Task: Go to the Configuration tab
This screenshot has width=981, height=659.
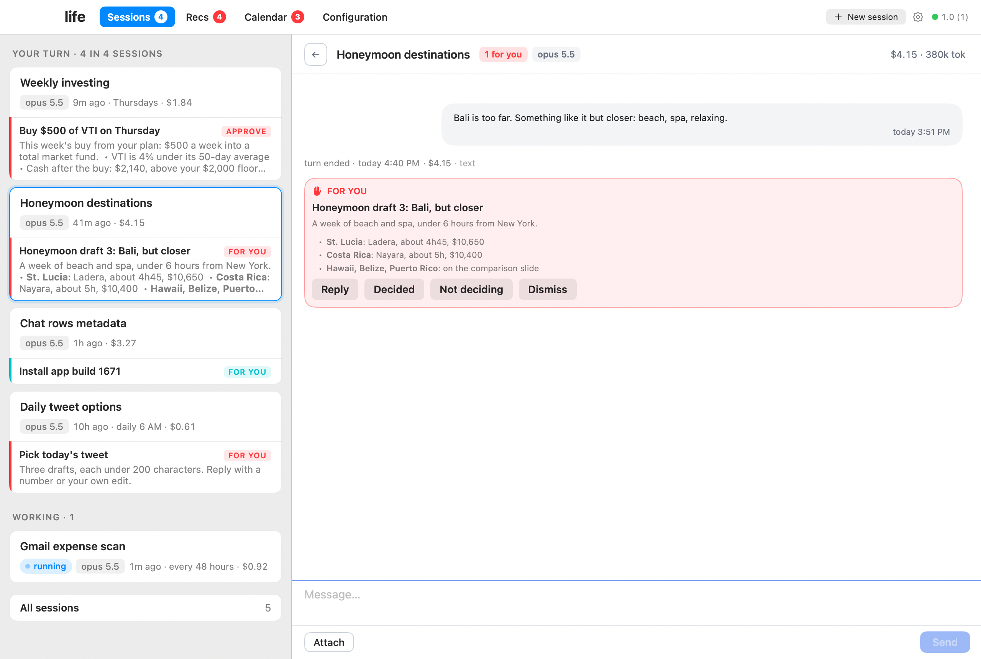Action: [x=355, y=17]
